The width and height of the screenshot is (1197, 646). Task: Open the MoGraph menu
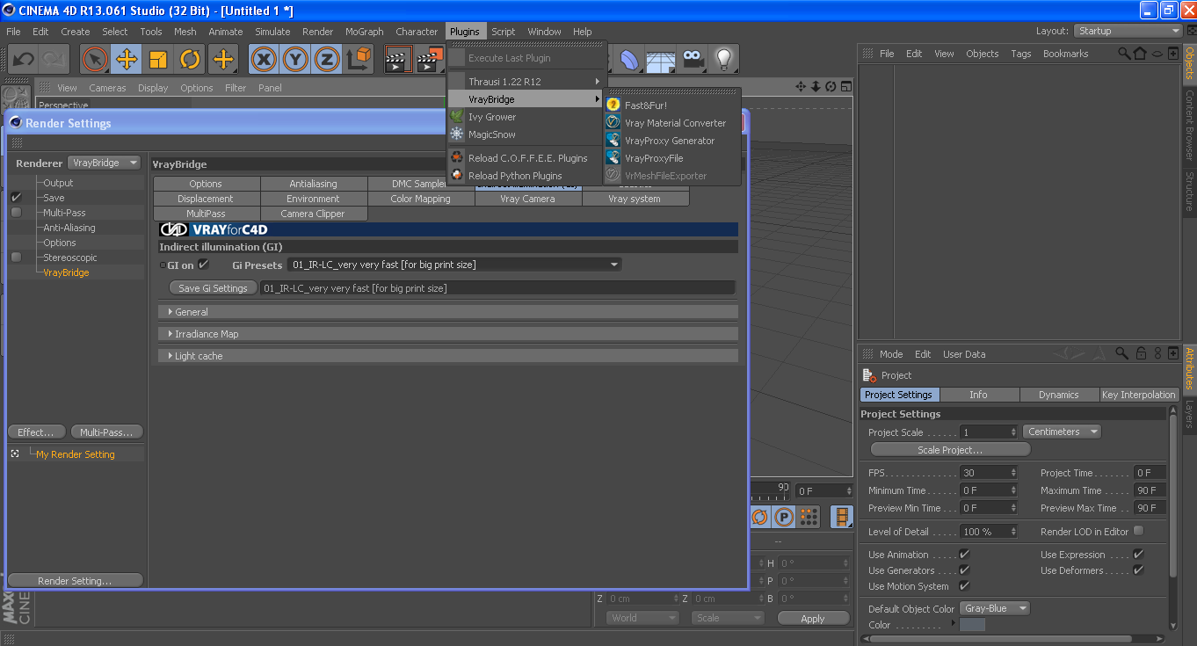[364, 32]
